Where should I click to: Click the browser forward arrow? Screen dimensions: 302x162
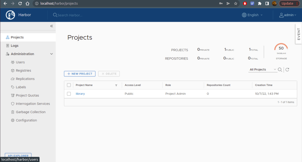click(x=12, y=4)
